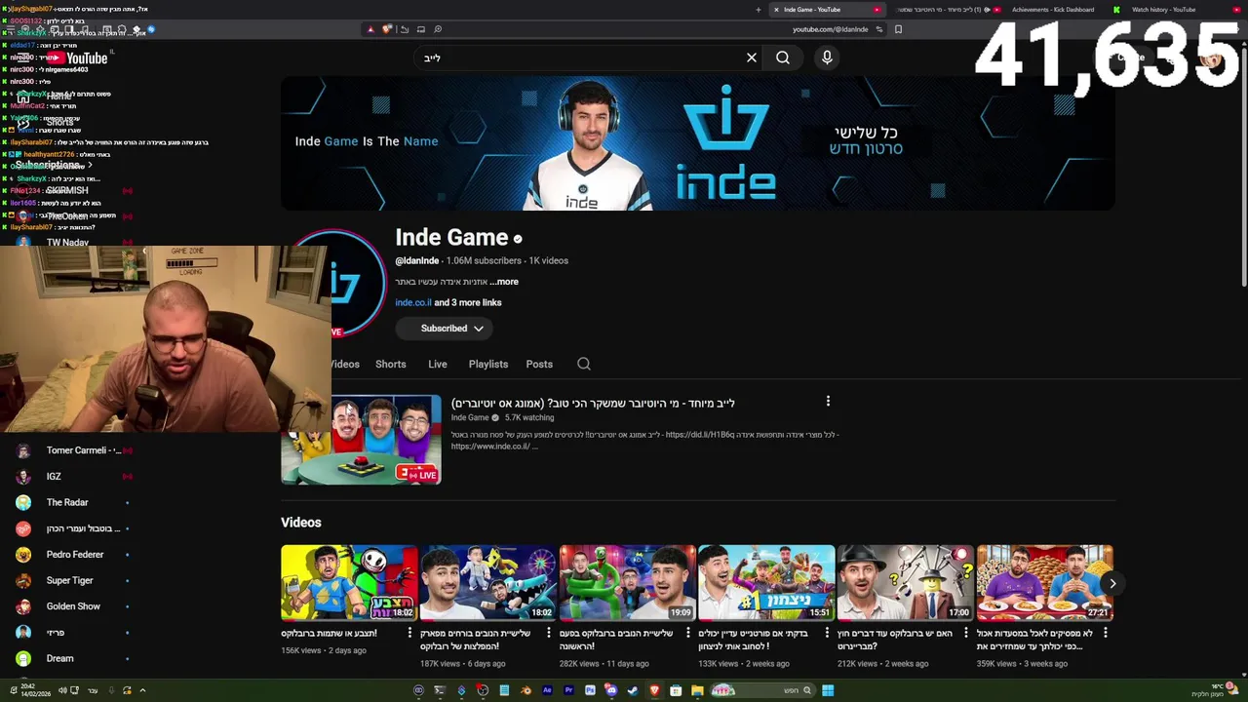Open the 27:21 duration video thumbnail

[1044, 583]
